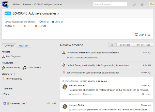Open the apps grid icon
This screenshot has height=112, width=155.
(143, 4)
